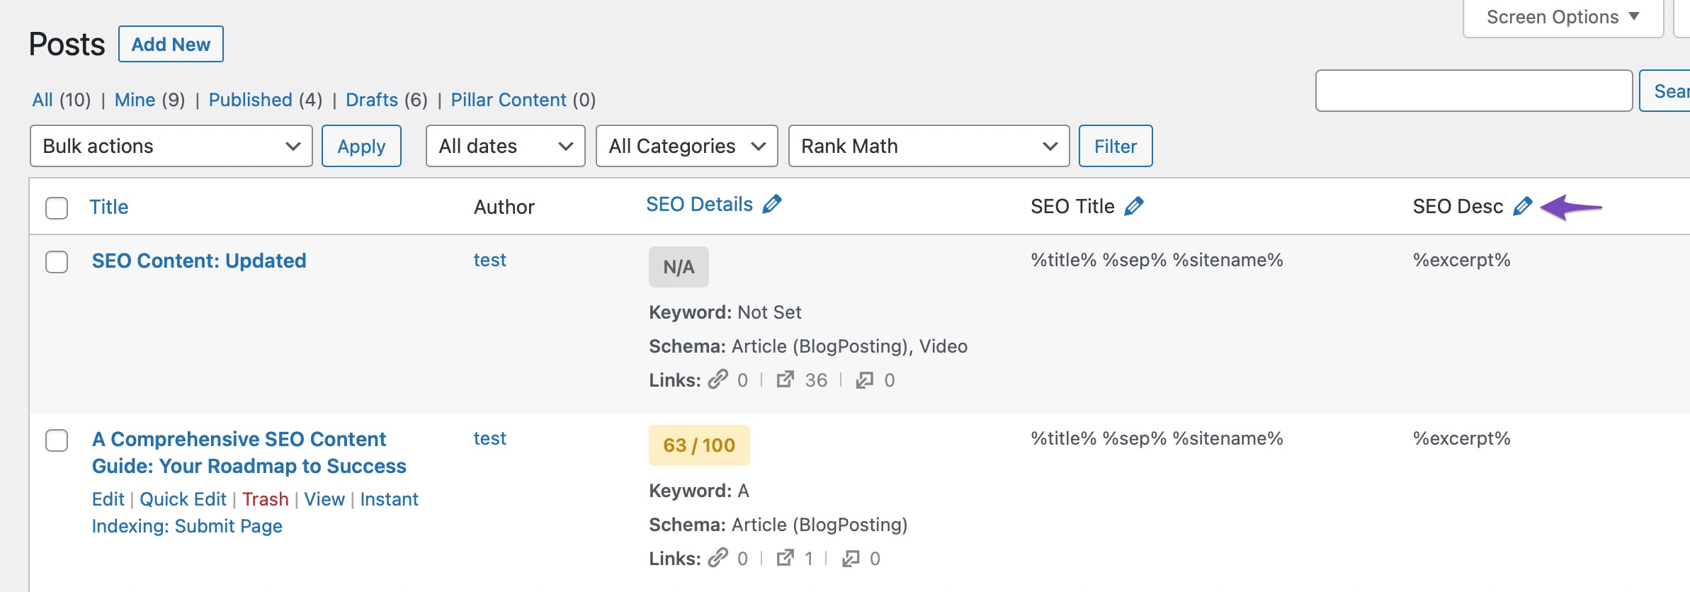Click Trash row action
This screenshot has width=1690, height=592.
(x=265, y=499)
